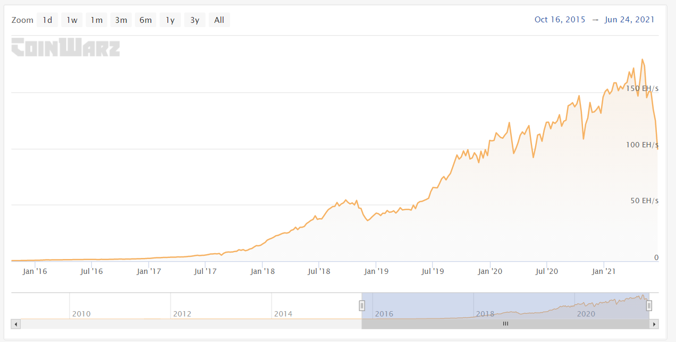Select the 1d zoom button
The height and width of the screenshot is (342, 676).
tap(47, 20)
